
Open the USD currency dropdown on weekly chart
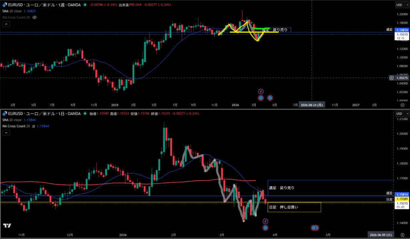400,5
